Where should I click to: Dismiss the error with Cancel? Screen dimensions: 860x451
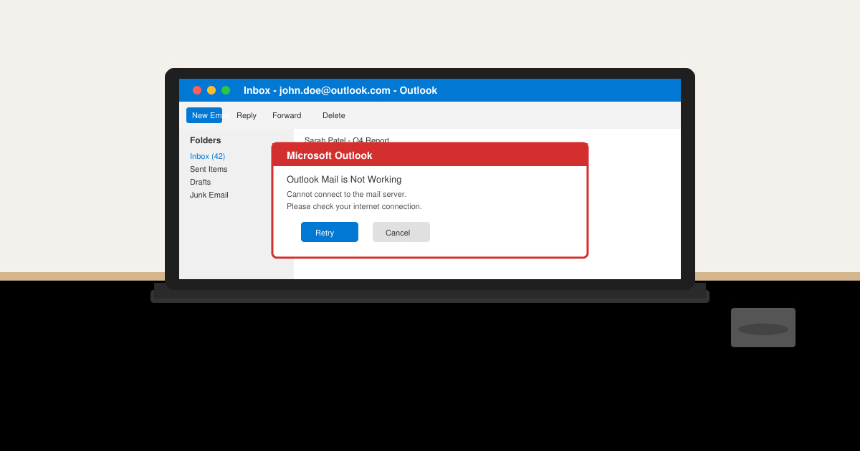(x=401, y=232)
